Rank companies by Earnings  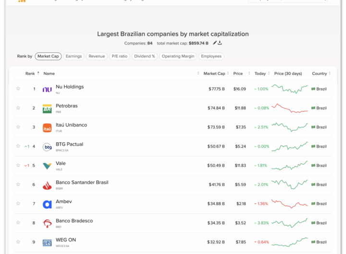pos(74,57)
